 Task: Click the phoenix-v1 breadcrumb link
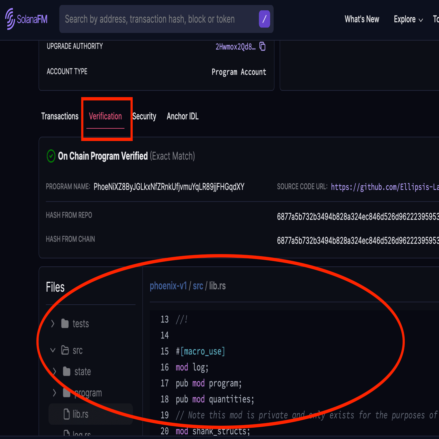168,286
